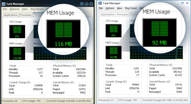Click status bar Processes: 16
The height and width of the screenshot is (104, 191).
pyautogui.click(x=10, y=101)
